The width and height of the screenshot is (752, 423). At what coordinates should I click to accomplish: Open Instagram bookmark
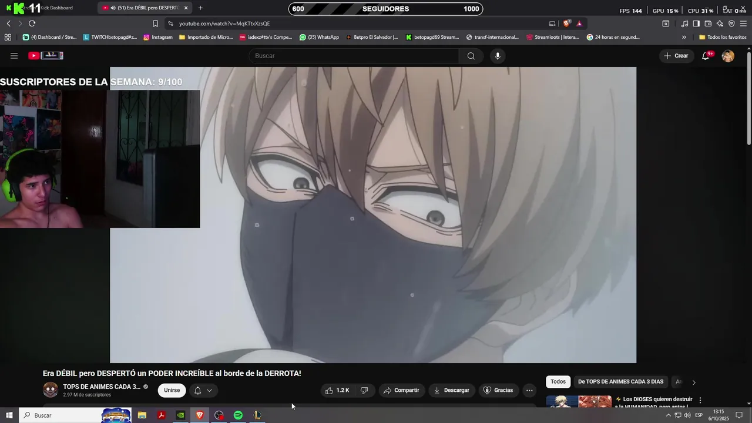158,37
